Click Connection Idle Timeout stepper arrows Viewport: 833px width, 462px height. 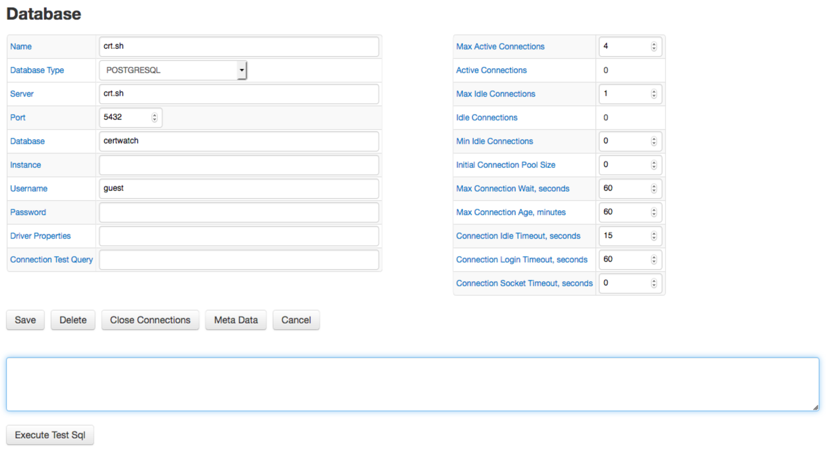point(654,236)
